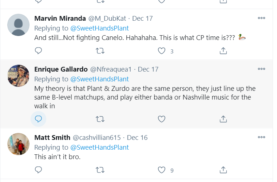The height and width of the screenshot is (182, 277).
Task: Open more options on Marvin Miranda's tweet
Action: click(261, 18)
